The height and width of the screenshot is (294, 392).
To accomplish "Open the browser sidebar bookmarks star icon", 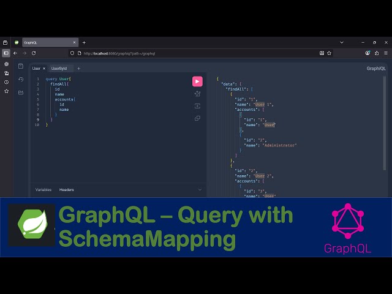I will (7, 91).
